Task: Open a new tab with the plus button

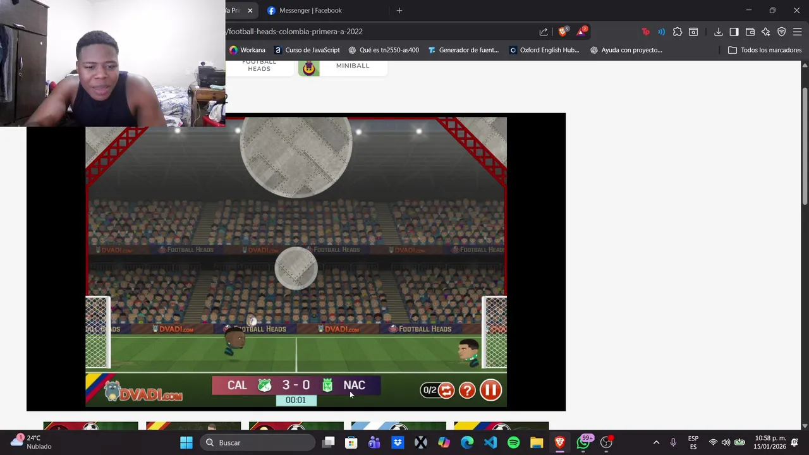Action: coord(399,10)
